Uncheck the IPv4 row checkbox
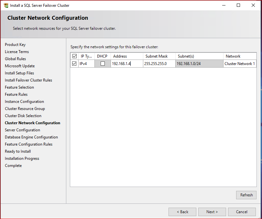 74,63
